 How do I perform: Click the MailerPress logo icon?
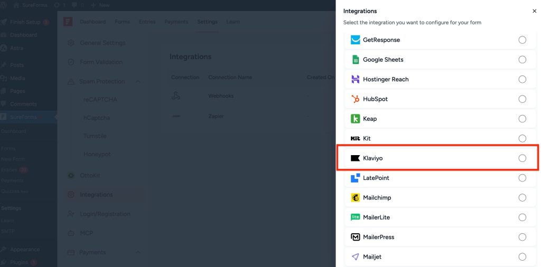click(356, 237)
